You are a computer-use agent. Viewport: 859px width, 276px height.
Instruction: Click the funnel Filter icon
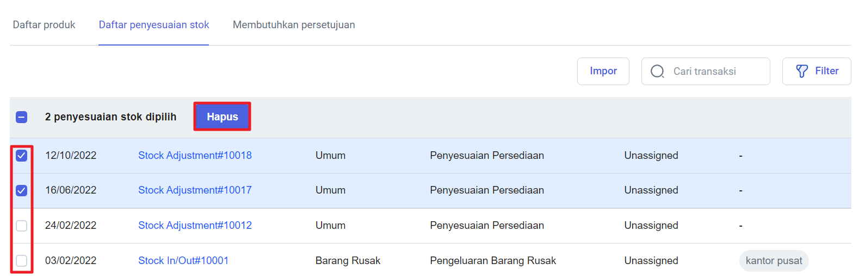(x=802, y=71)
